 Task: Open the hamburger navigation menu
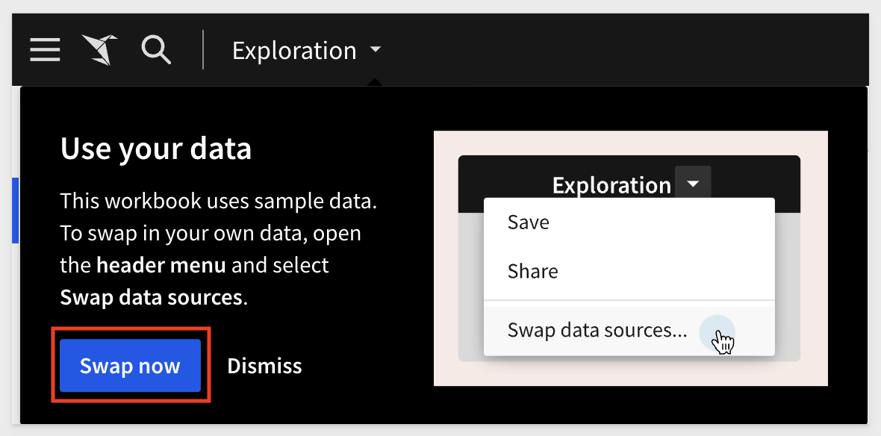[x=45, y=49]
